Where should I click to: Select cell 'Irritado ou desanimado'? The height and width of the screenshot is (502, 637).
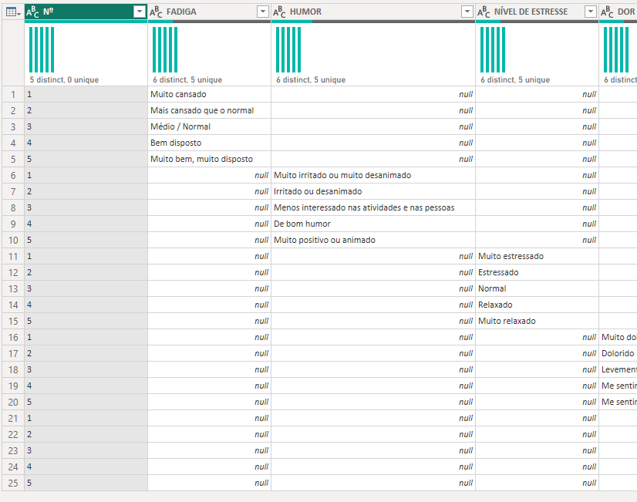pyautogui.click(x=373, y=191)
